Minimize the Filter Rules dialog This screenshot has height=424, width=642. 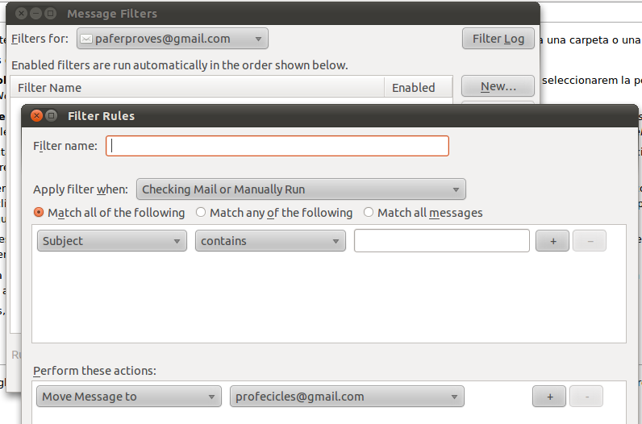click(x=52, y=115)
